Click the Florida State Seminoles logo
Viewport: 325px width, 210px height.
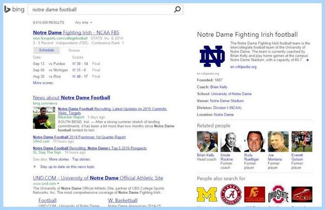[x=302, y=194]
